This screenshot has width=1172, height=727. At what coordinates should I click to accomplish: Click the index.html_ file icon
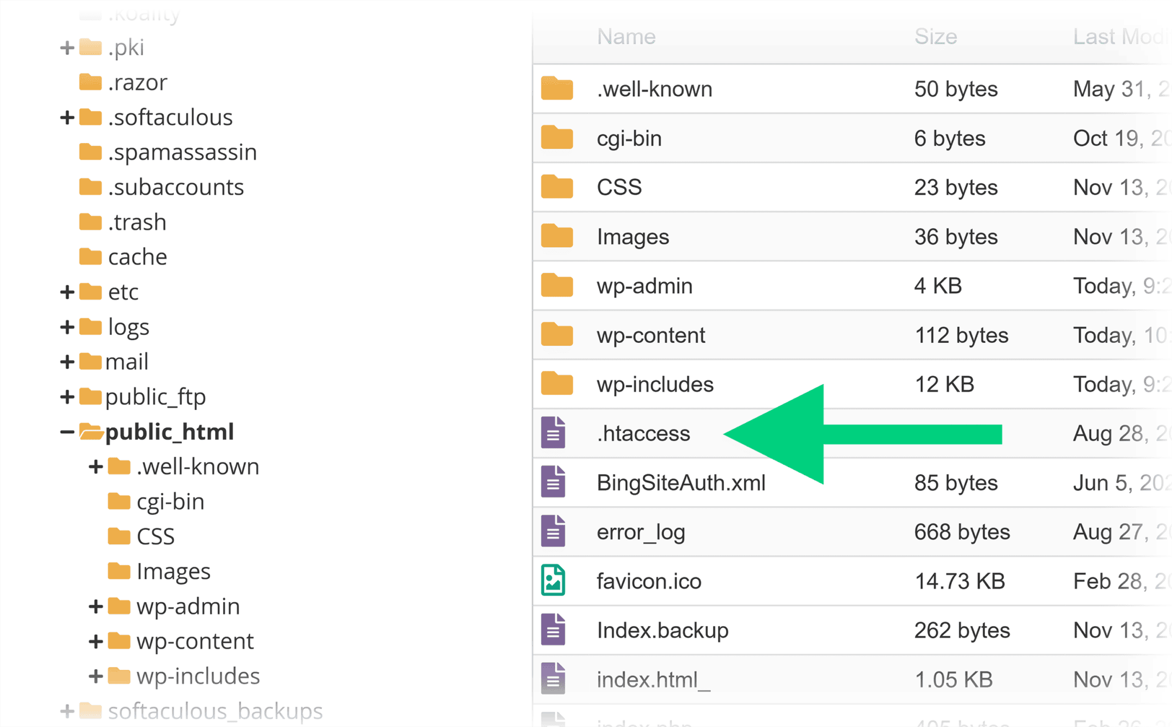[x=553, y=678]
